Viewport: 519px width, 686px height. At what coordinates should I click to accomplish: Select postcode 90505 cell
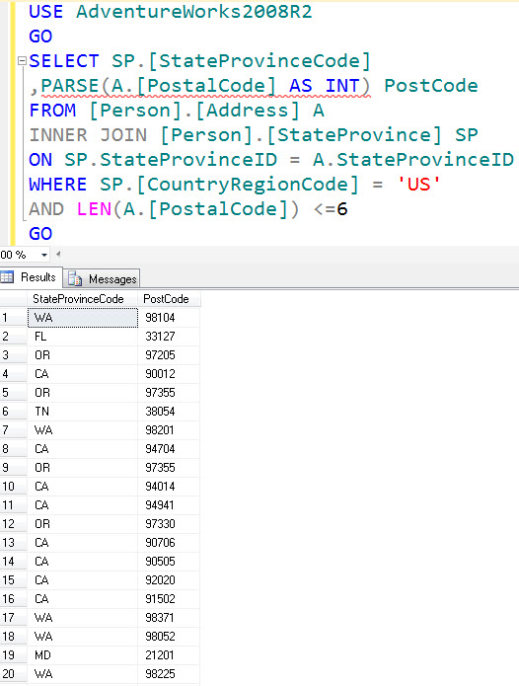169,562
